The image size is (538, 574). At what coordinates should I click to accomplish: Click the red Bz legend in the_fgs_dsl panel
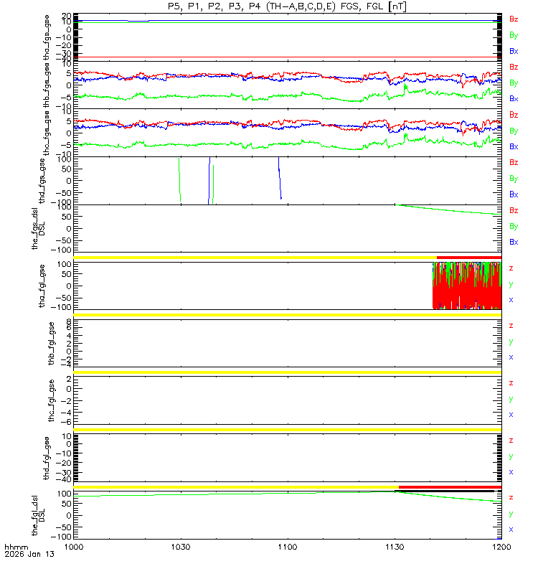tap(514, 210)
